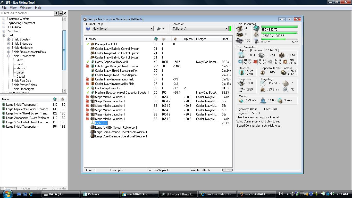352x198 pixels.
Task: Click the back arrow icon beside the search box
Action: click(x=56, y=13)
